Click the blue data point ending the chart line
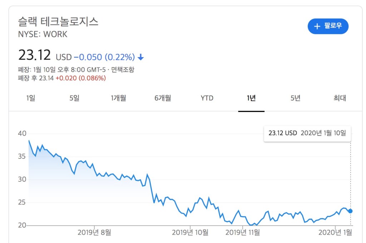This screenshot has width=366, height=243. (x=350, y=211)
